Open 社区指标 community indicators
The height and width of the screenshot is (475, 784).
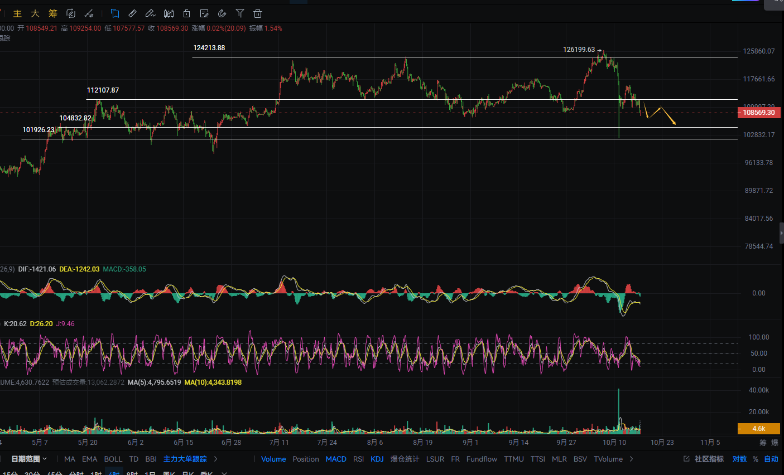click(x=704, y=459)
